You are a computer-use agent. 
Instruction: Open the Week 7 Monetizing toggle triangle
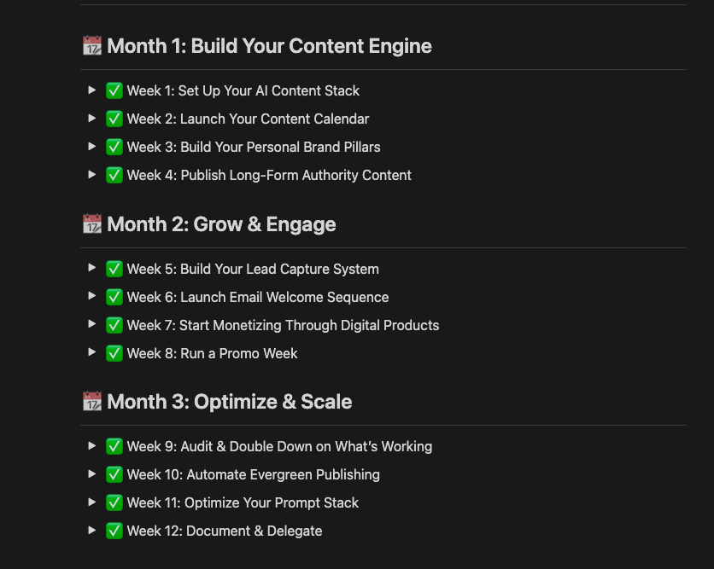point(91,324)
